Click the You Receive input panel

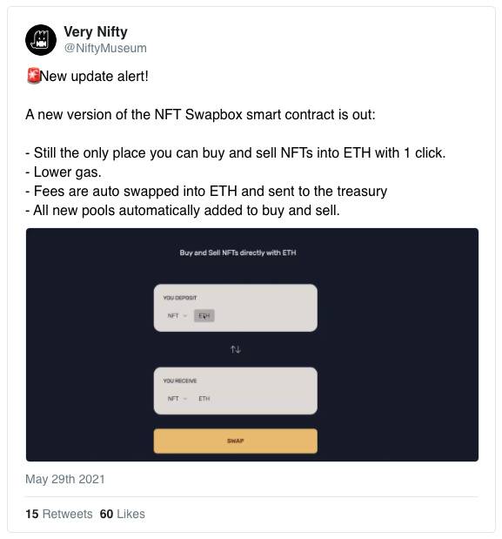(x=236, y=390)
